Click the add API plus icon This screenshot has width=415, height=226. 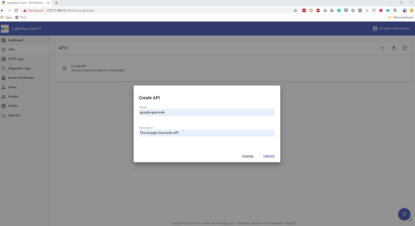click(x=382, y=48)
